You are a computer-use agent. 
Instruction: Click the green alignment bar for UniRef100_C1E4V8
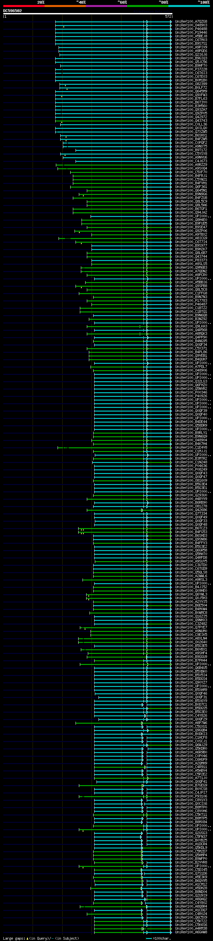[115, 448]
